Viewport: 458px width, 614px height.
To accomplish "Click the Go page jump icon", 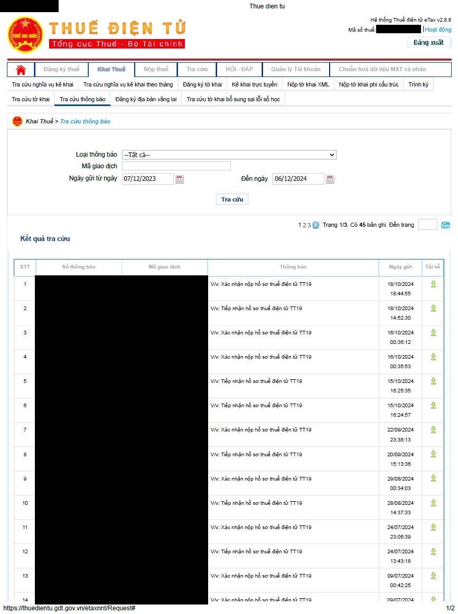I will [446, 225].
